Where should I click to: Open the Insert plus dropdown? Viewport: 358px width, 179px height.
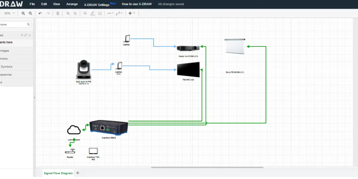132,13
